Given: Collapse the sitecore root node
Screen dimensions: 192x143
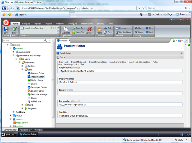Looking at the screenshot, I should pos(7,45).
